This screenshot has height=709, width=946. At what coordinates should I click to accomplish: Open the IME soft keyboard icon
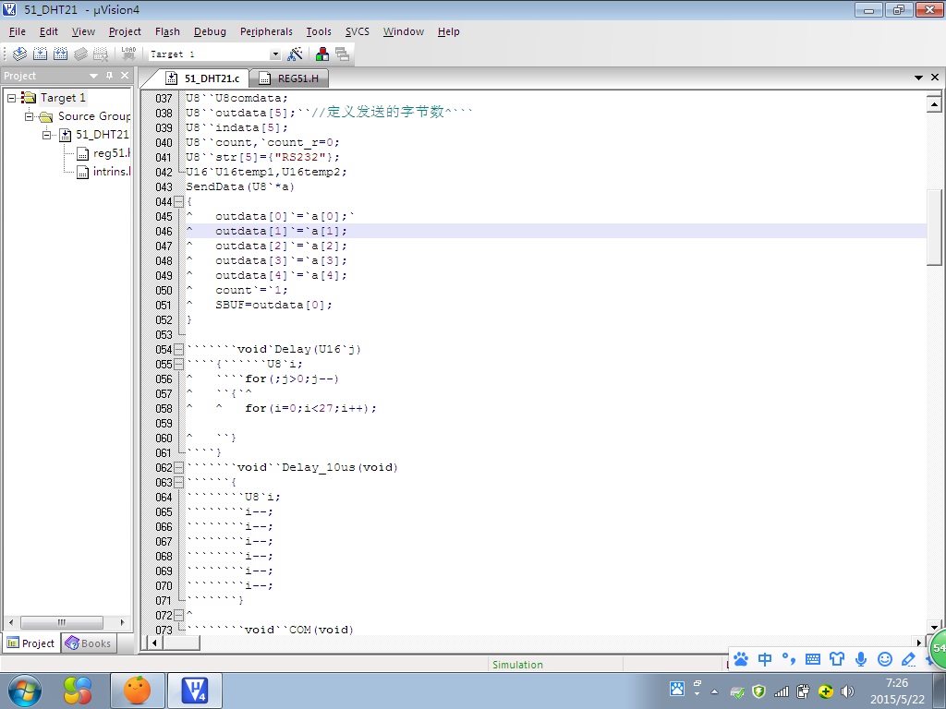point(813,659)
